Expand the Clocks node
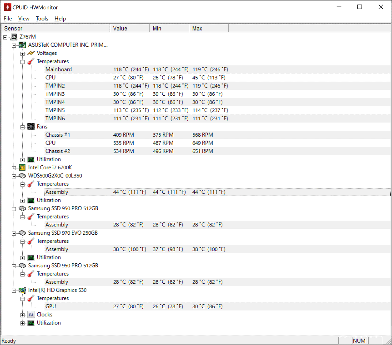The width and height of the screenshot is (392, 345). point(22,315)
